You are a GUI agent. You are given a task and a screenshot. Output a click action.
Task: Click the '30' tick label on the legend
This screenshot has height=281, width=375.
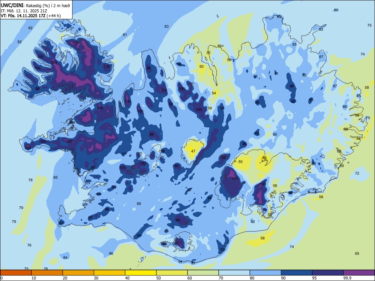96,278
